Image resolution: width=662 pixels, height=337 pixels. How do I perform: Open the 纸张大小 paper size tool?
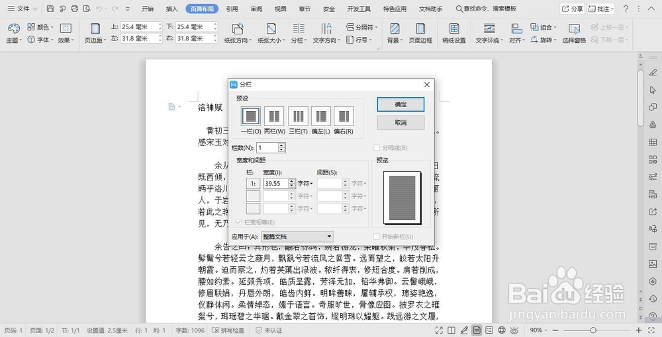click(x=271, y=33)
